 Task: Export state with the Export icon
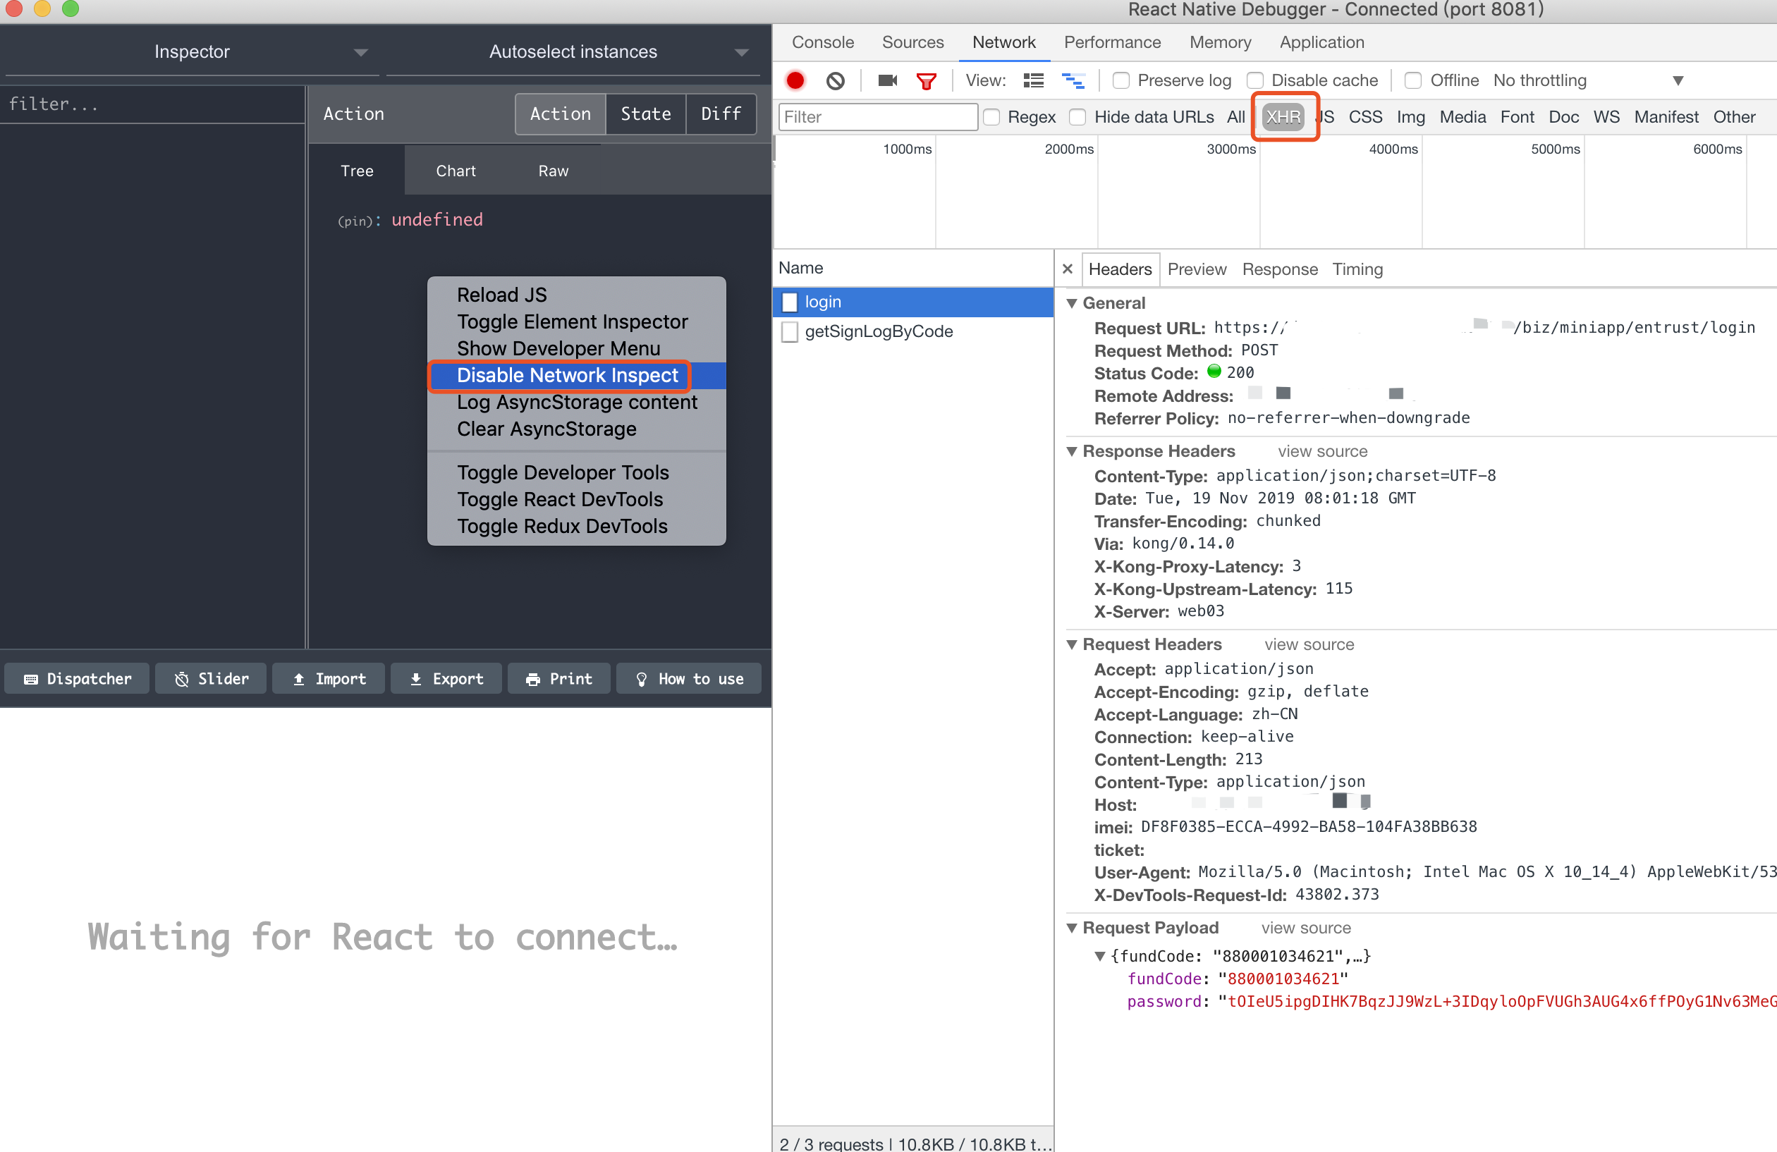(446, 678)
